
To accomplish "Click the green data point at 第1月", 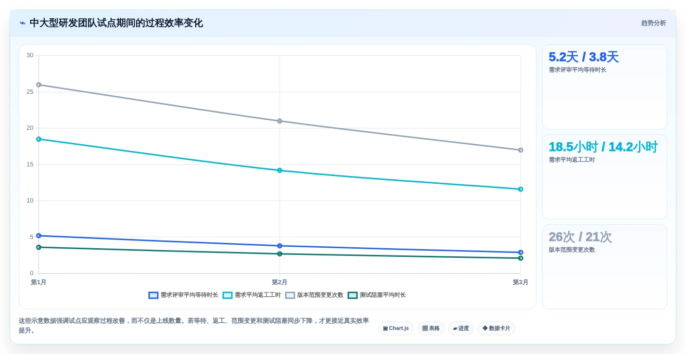I will (x=38, y=247).
